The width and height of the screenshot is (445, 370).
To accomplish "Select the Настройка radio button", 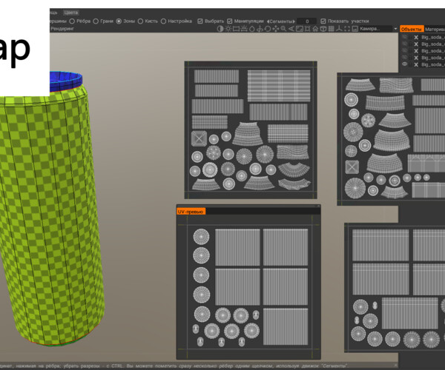I will tap(163, 21).
